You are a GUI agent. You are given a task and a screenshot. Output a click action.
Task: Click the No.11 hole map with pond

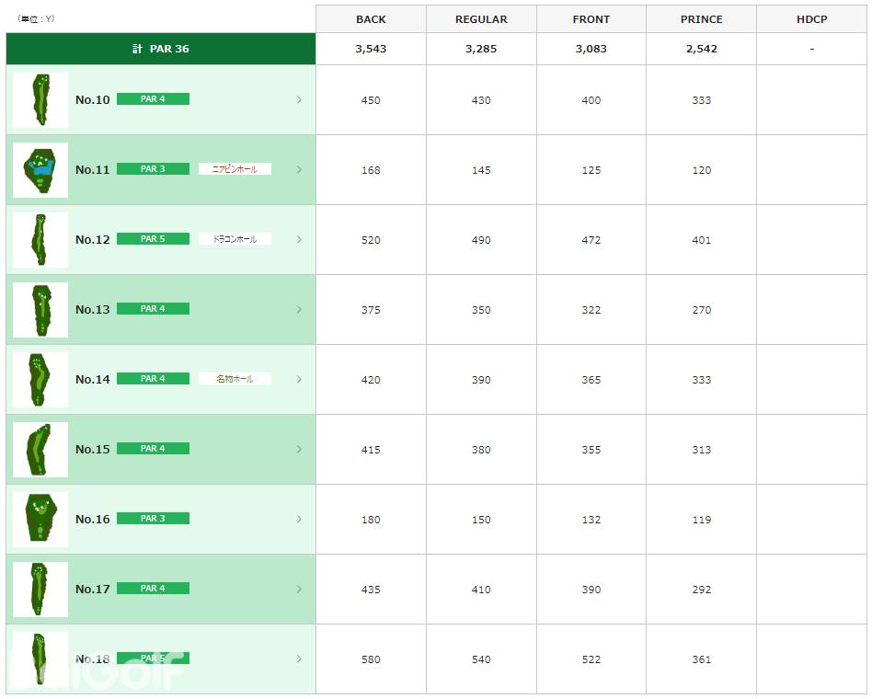tap(40, 169)
